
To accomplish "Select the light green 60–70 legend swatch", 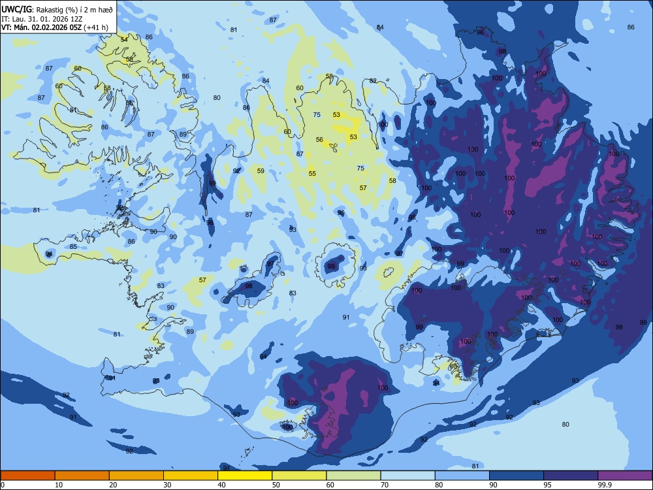I will click(353, 476).
